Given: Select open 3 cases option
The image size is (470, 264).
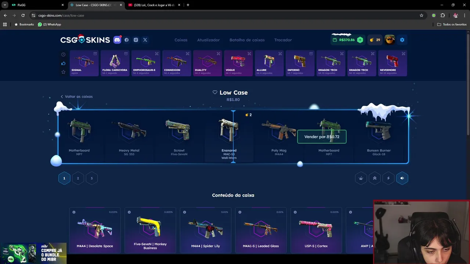Looking at the screenshot, I should (92, 178).
